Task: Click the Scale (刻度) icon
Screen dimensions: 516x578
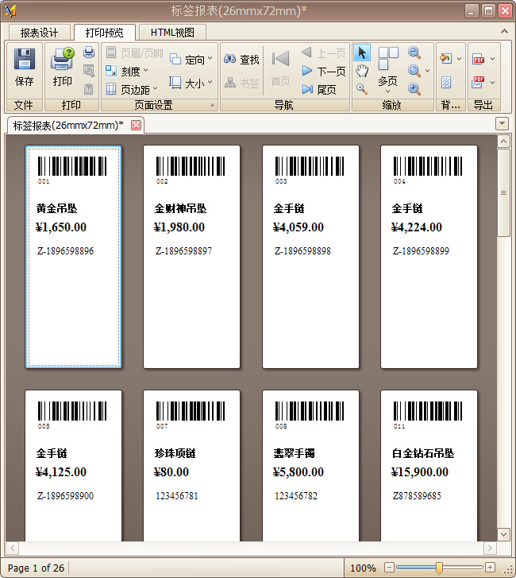Action: click(x=111, y=71)
